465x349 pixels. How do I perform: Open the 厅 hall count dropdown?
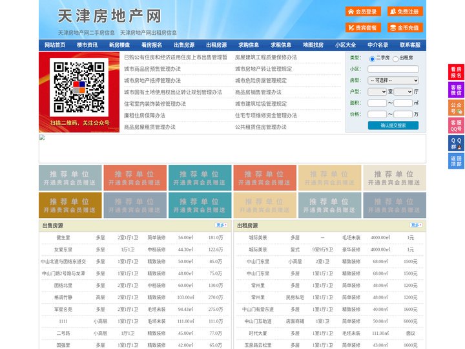[x=403, y=92]
